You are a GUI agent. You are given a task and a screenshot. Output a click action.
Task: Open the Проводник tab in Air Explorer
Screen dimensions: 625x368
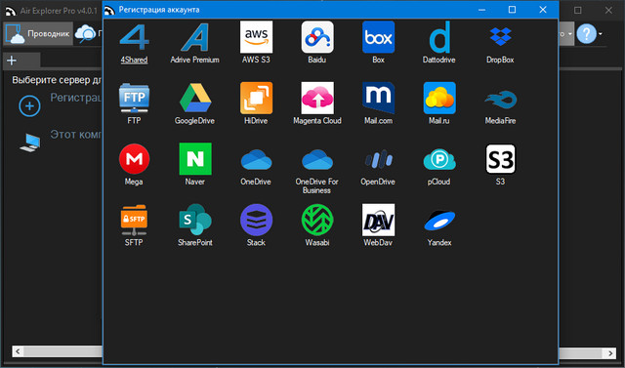pos(38,33)
